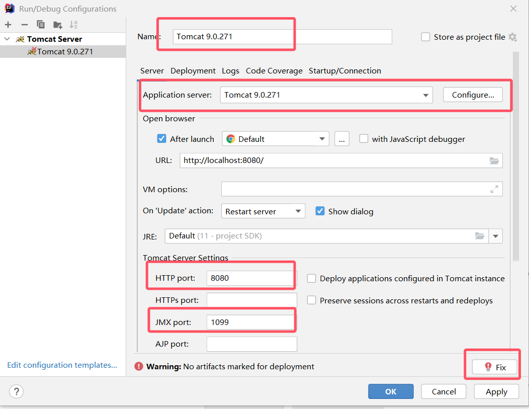Screen dimensions: 529x409
Task: Click the AJP port input field
Action: click(252, 344)
